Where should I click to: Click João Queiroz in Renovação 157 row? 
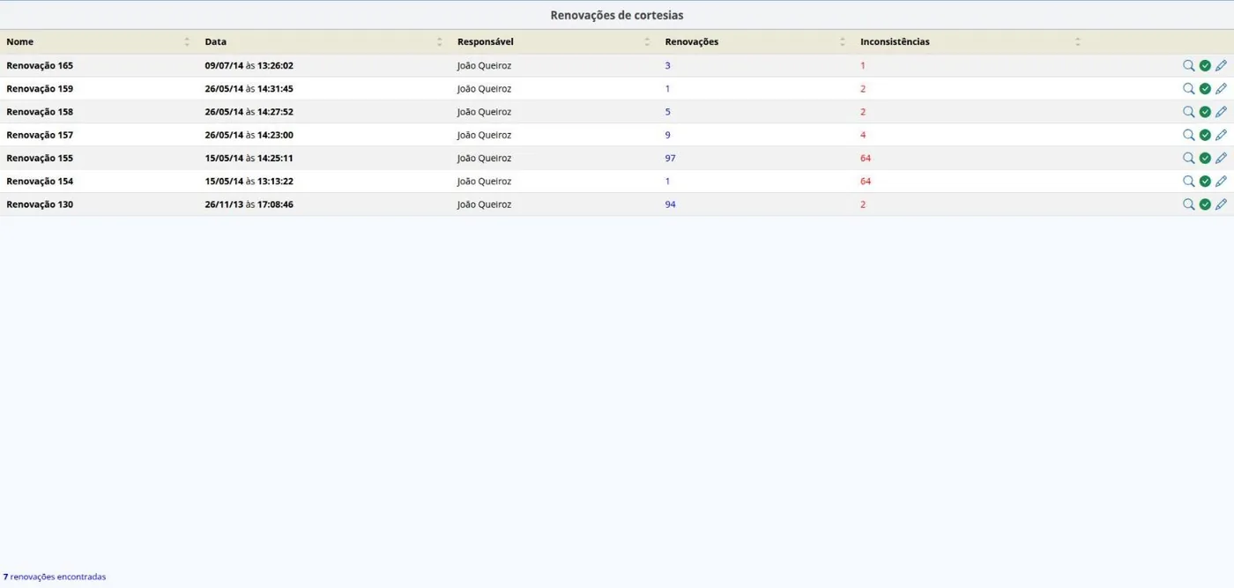point(484,135)
